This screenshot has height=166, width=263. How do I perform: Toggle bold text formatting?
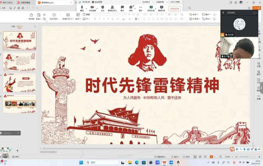point(95,19)
